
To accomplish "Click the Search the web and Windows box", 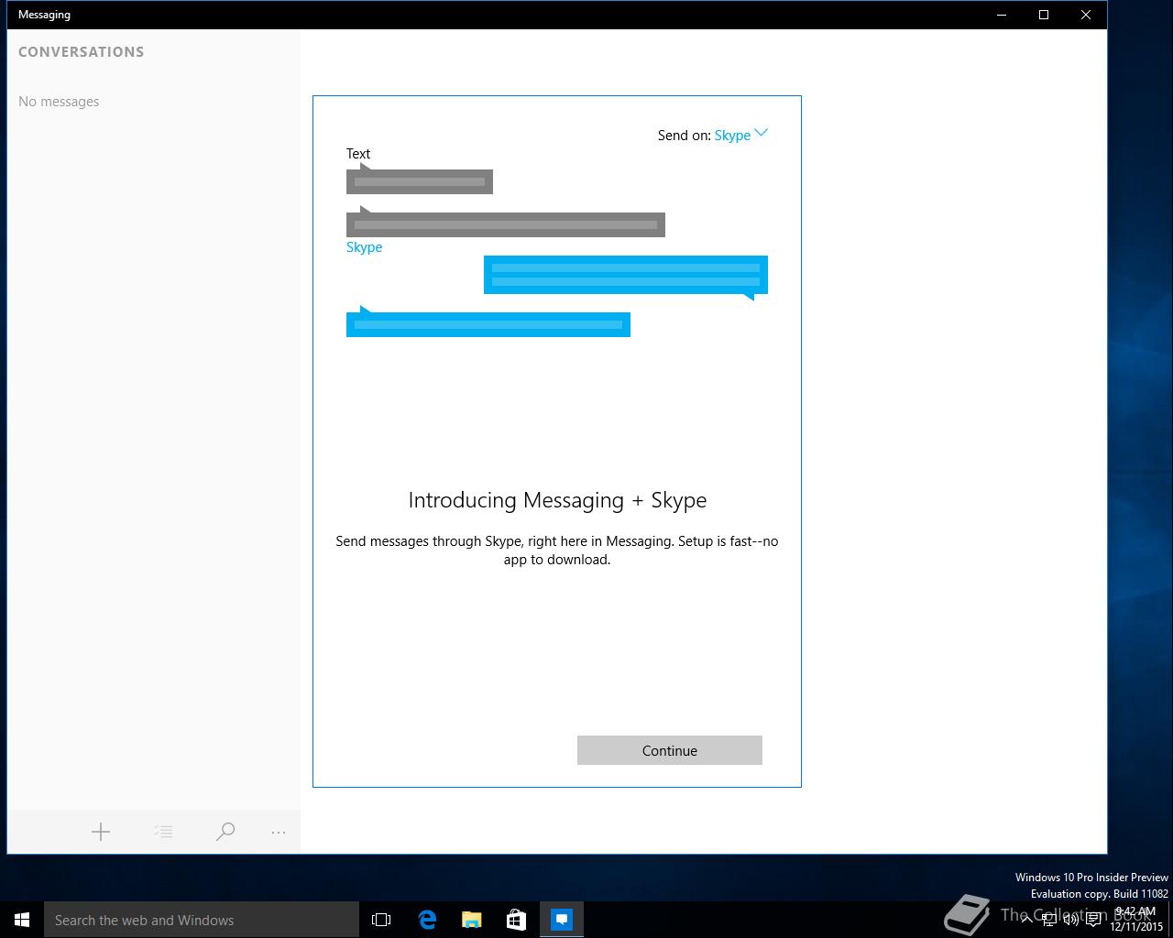I will click(202, 920).
